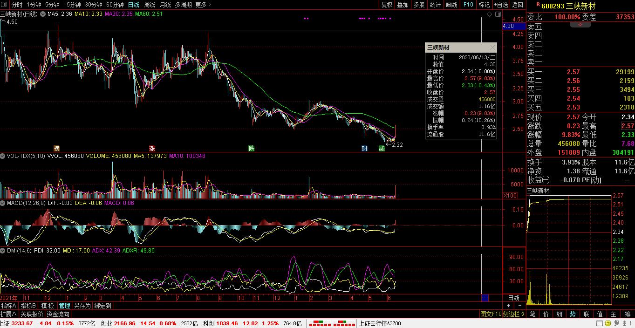Click the 榜 event marker on the chart

click(x=57, y=149)
